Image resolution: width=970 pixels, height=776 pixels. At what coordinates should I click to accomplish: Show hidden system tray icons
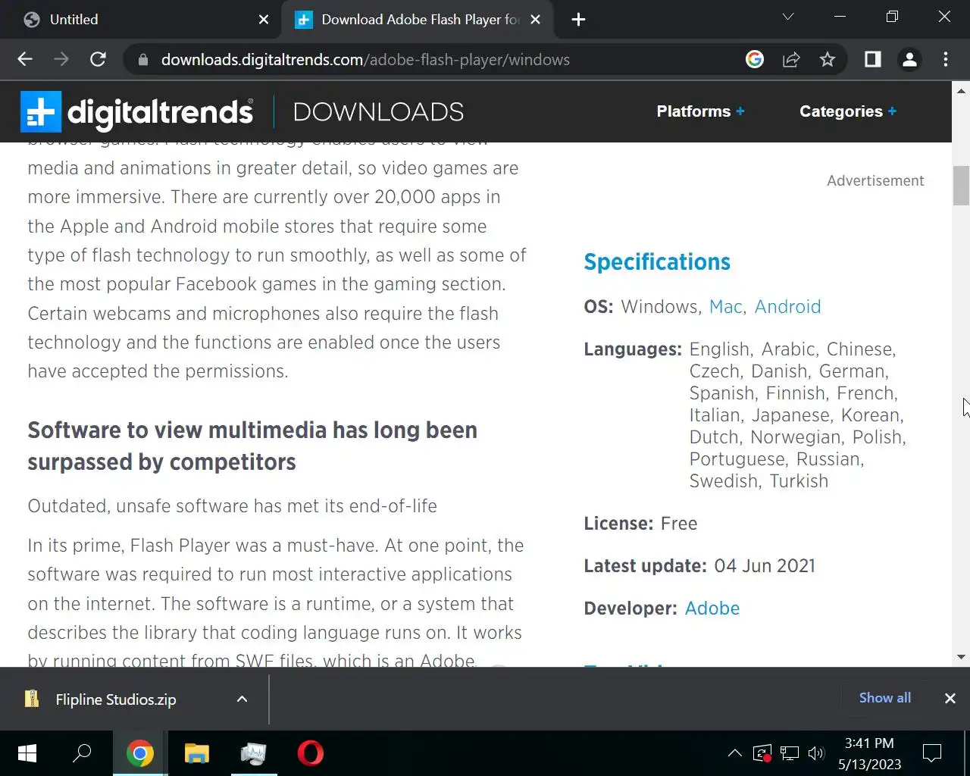tap(734, 753)
